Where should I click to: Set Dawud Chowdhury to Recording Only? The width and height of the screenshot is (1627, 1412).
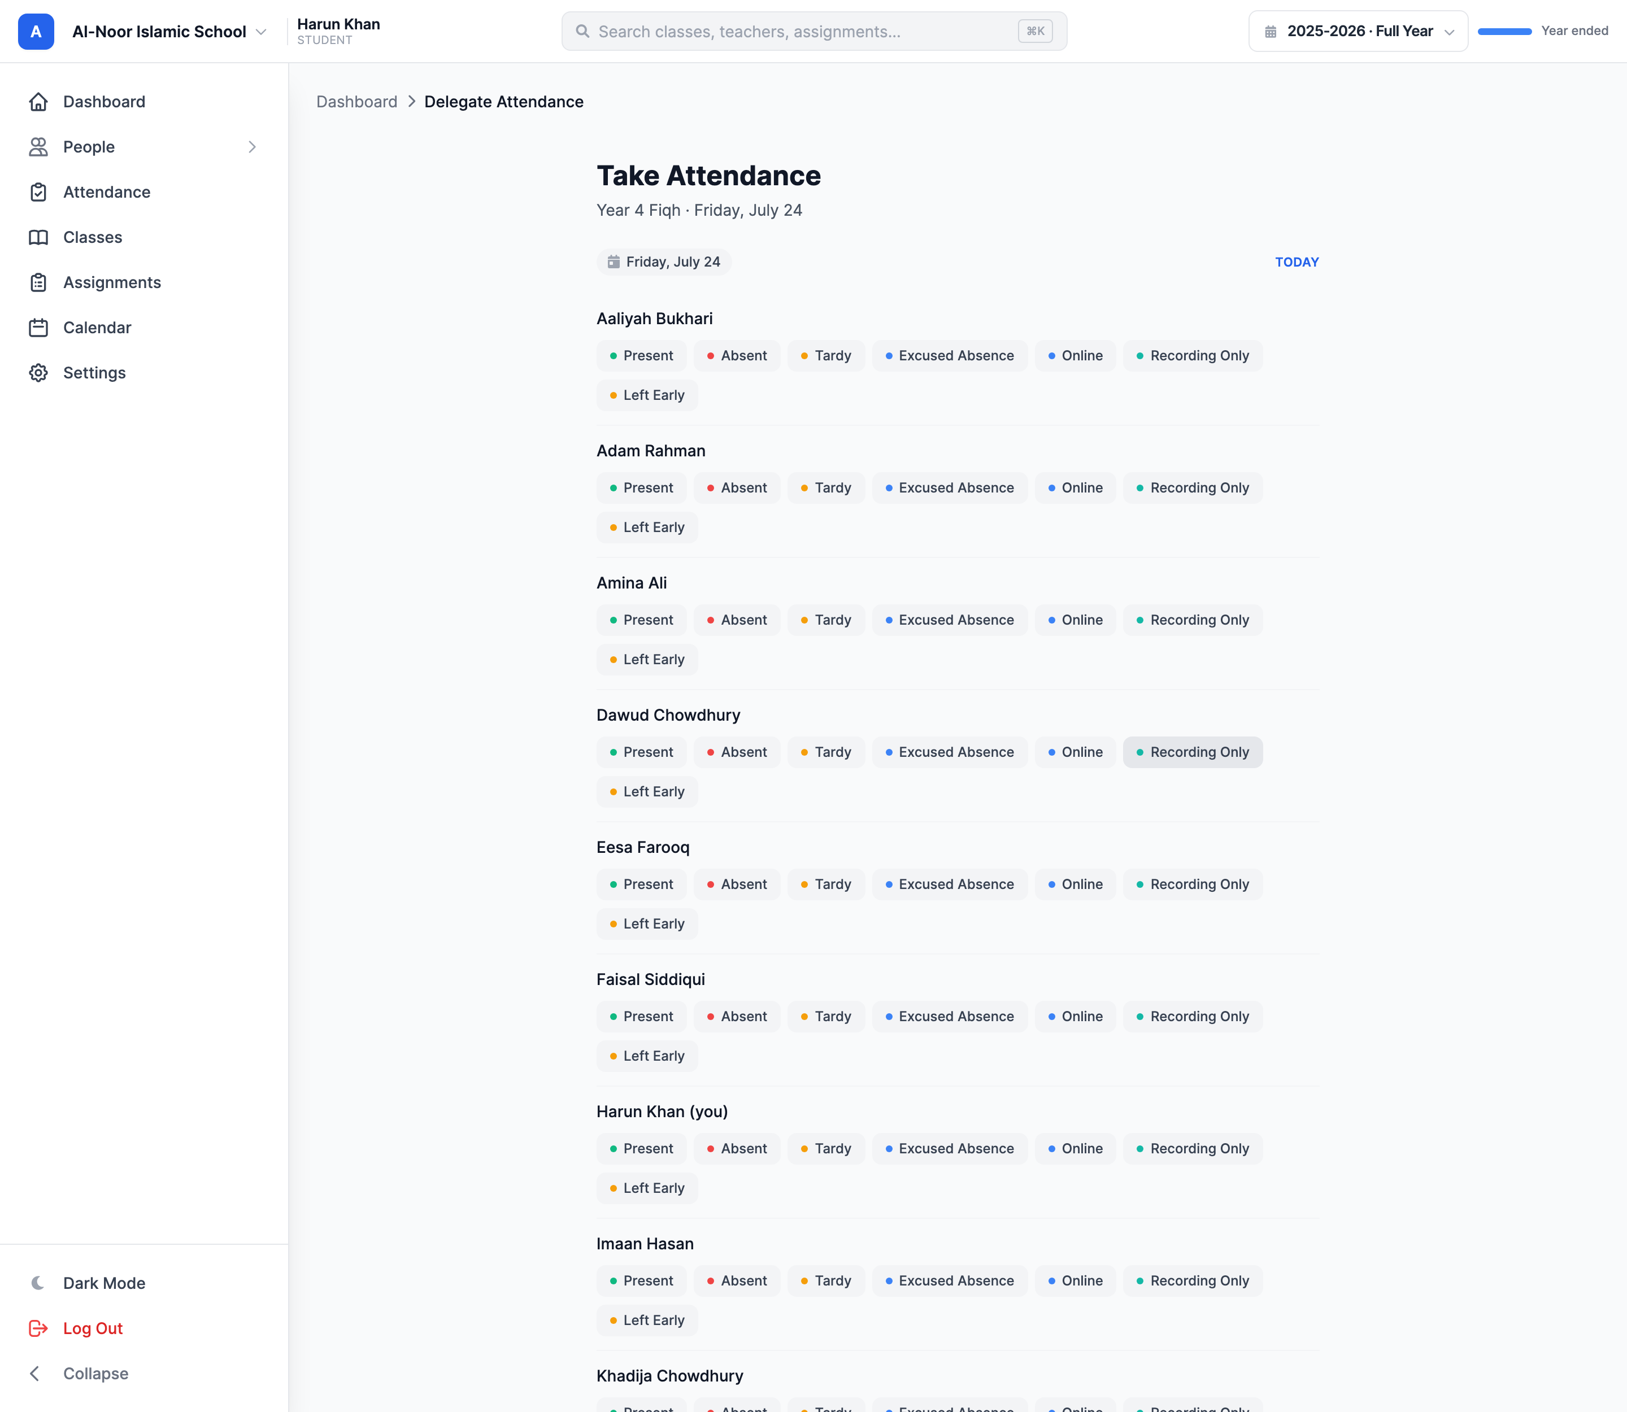(x=1193, y=752)
